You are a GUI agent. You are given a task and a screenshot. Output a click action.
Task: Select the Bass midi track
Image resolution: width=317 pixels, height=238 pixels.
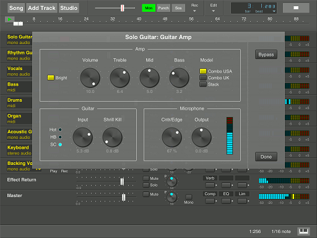point(19,87)
